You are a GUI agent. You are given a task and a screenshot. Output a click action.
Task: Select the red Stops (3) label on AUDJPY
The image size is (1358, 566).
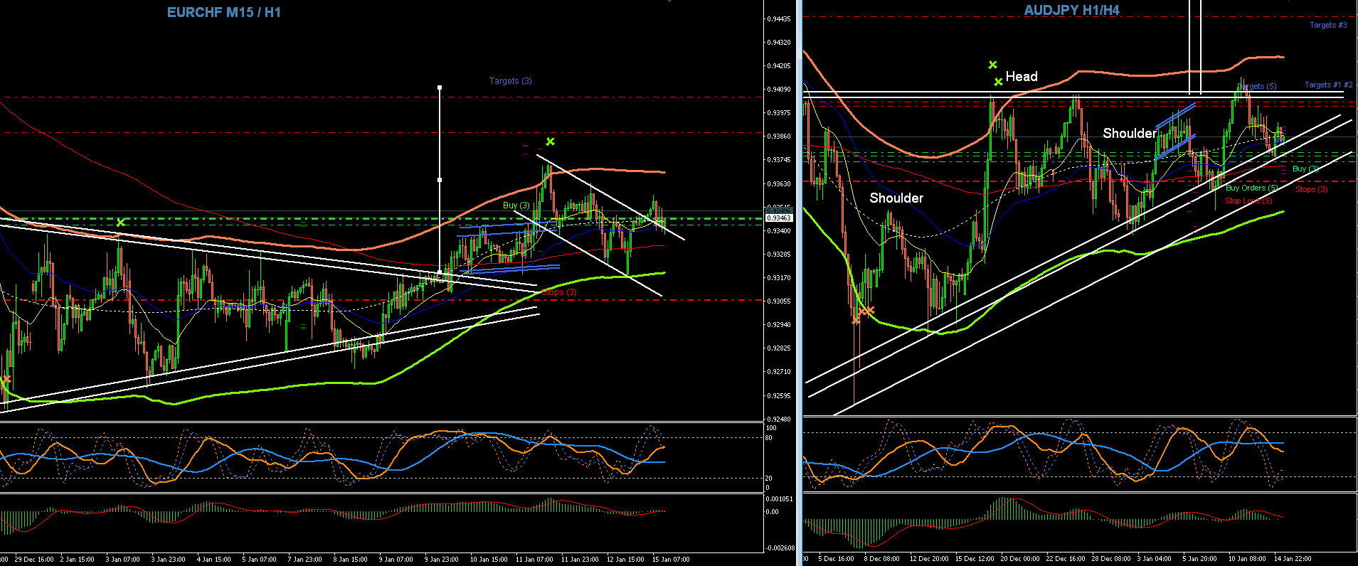pos(1311,190)
